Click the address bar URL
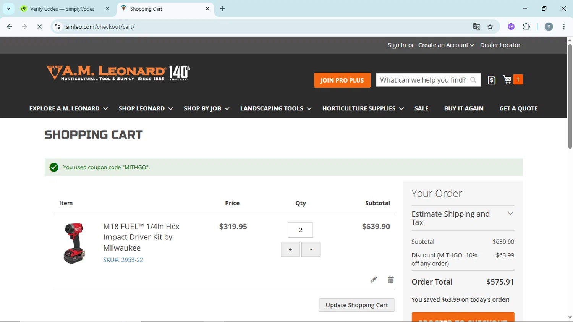This screenshot has height=322, width=573. click(x=100, y=27)
